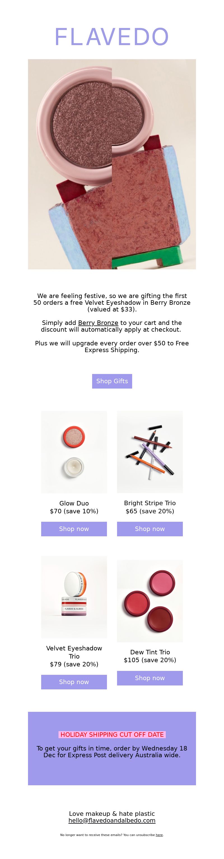Viewport: 224px width, 859px height.
Task: Click the FLAVEDO logo header
Action: click(112, 37)
